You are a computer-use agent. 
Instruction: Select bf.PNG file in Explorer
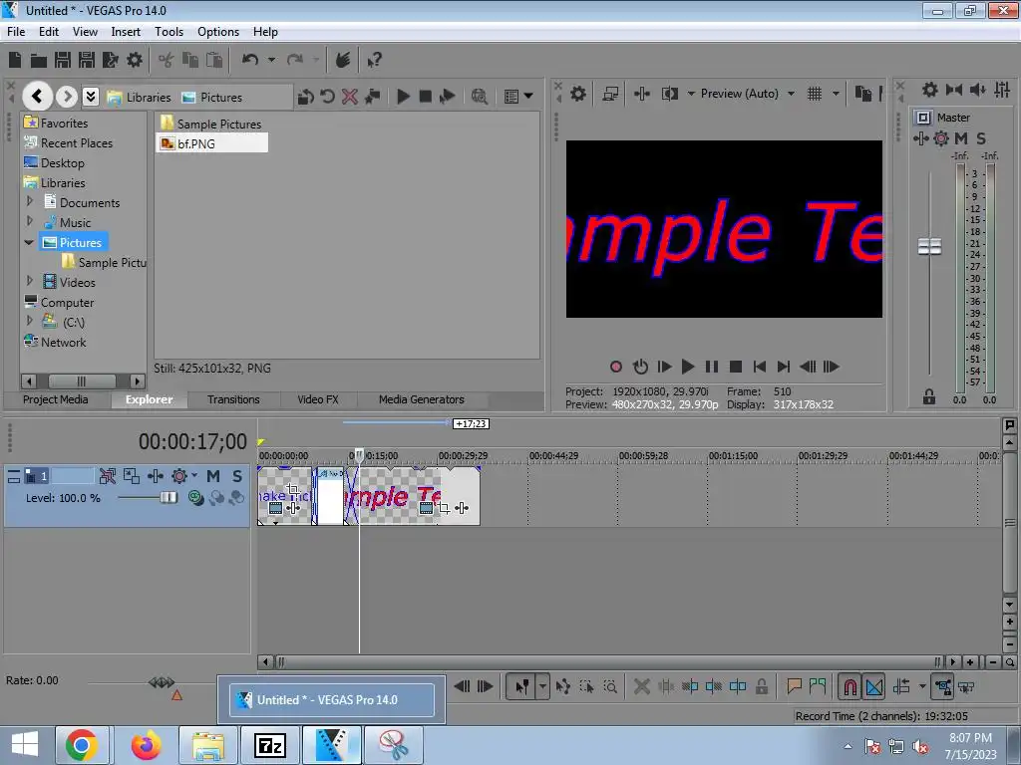coord(212,143)
